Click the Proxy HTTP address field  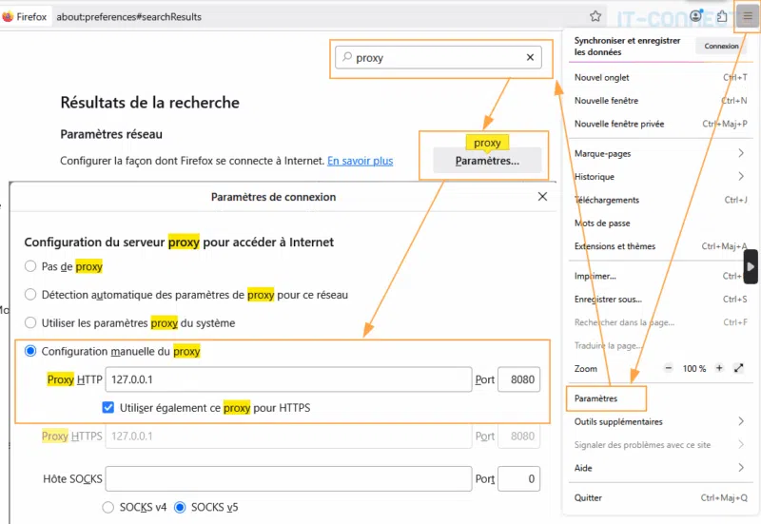click(289, 379)
